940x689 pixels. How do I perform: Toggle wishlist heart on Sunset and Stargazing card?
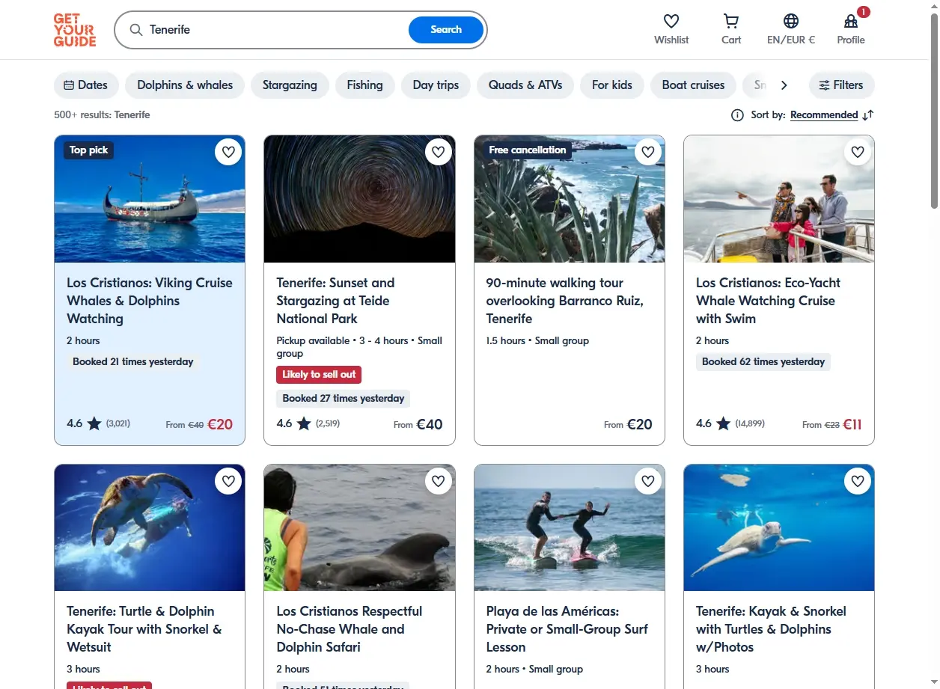click(x=439, y=153)
